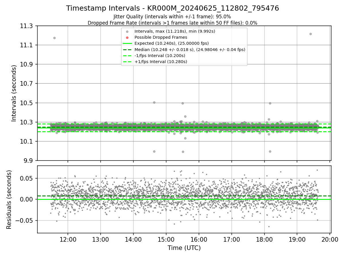Click the 'Time (UTC)' x-axis label

(x=184, y=248)
